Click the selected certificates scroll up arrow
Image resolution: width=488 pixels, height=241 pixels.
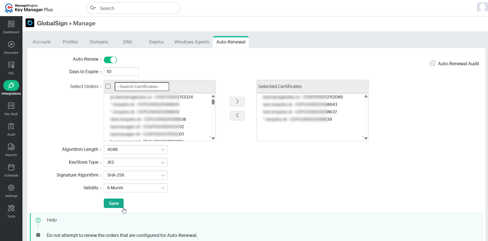click(366, 96)
